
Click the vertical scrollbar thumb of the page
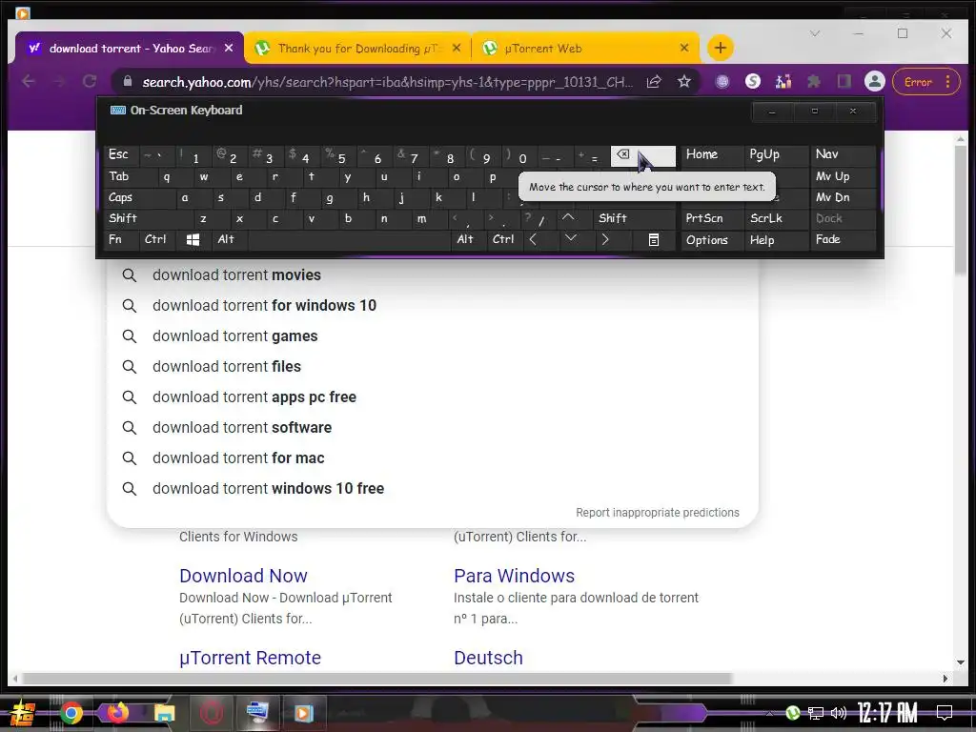[961, 210]
